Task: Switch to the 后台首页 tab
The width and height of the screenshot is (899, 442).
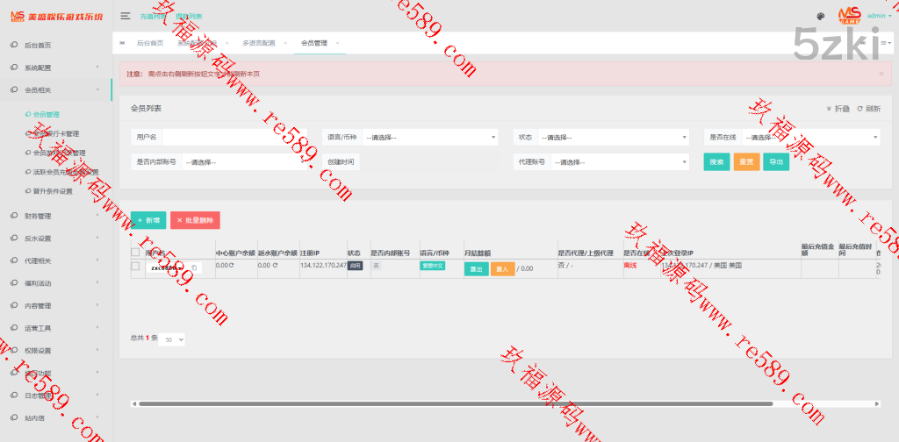Action: 150,43
